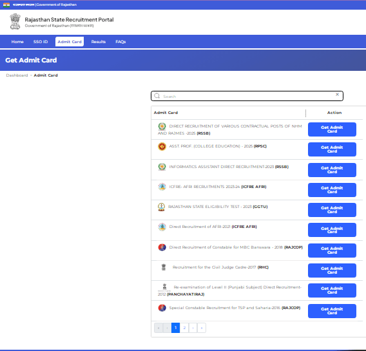This screenshot has height=351, width=366.
Task: Clear the search box with X icon
Action: point(337,94)
